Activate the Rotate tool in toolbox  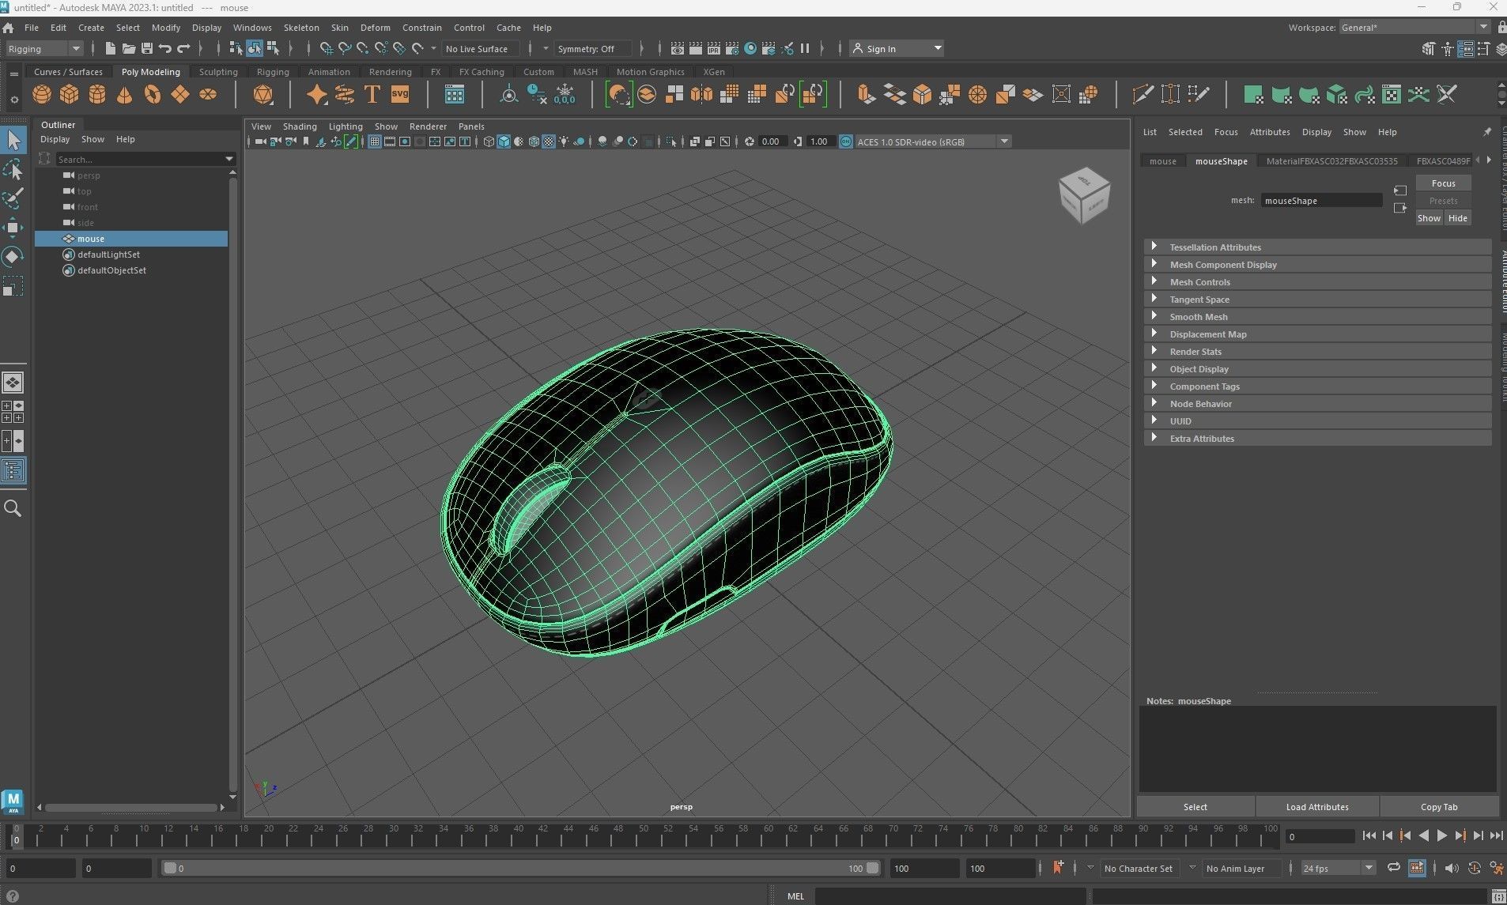(13, 257)
